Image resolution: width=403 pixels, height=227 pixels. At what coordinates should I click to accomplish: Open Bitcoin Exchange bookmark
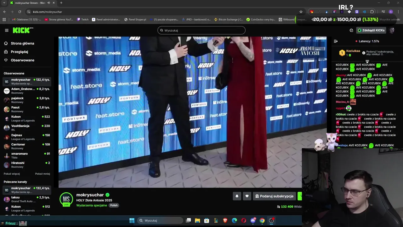coord(229,20)
